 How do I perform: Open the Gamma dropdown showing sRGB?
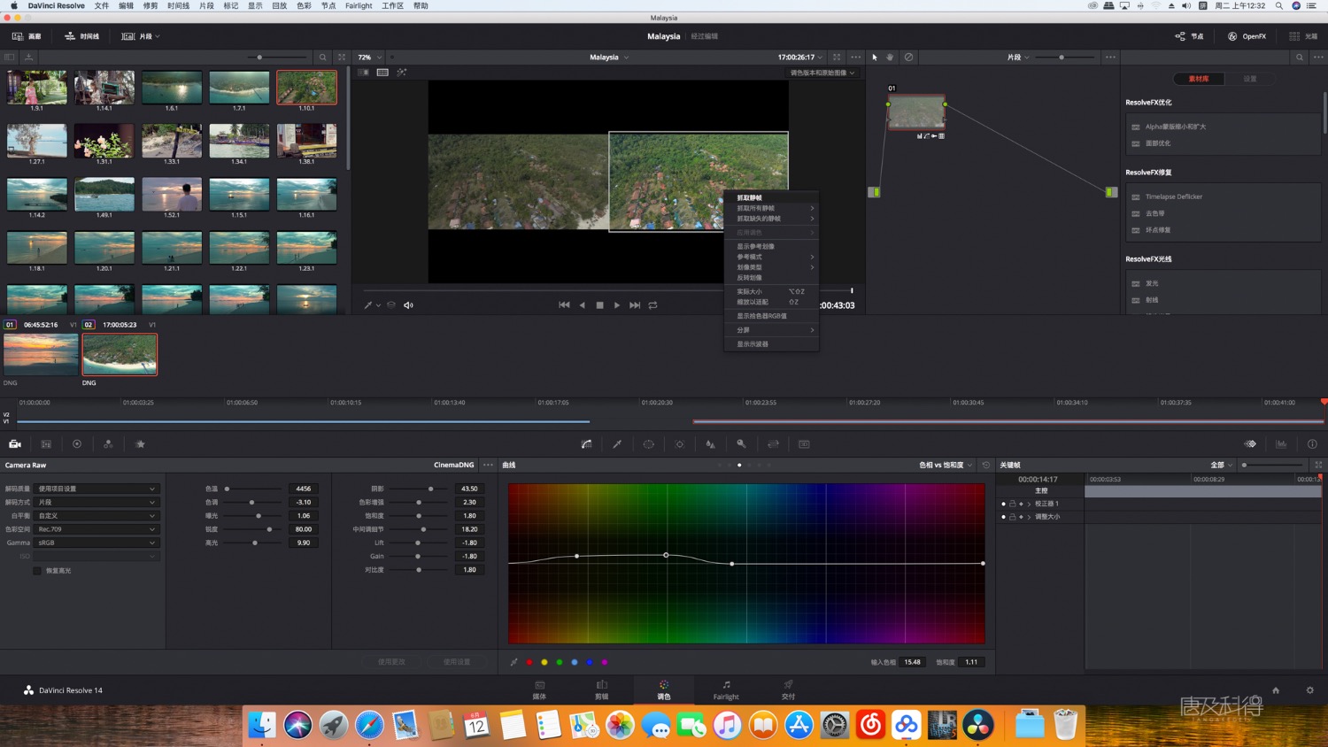coord(96,543)
